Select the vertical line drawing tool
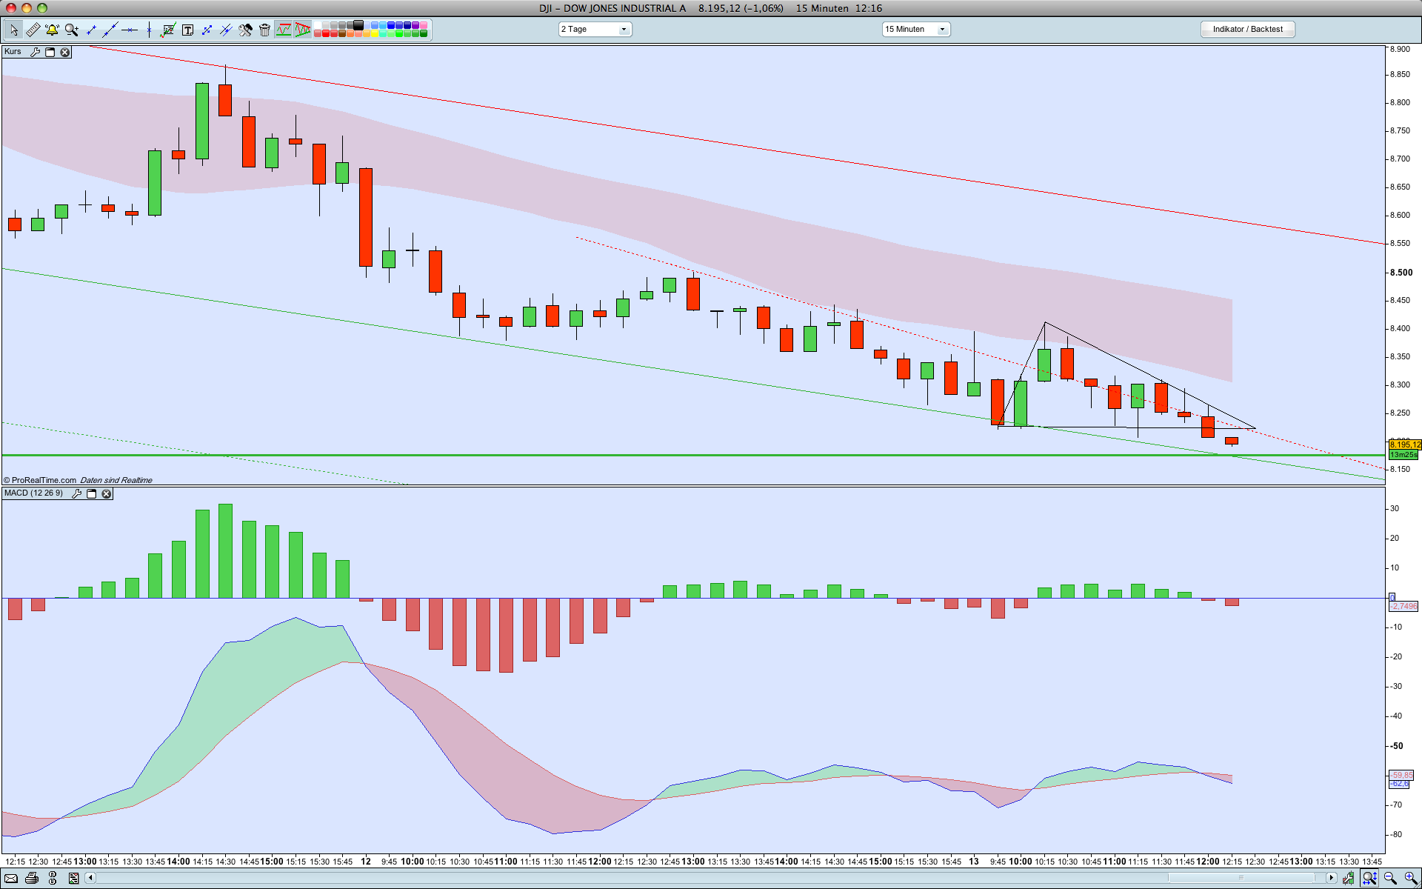The image size is (1422, 889). coord(149,30)
